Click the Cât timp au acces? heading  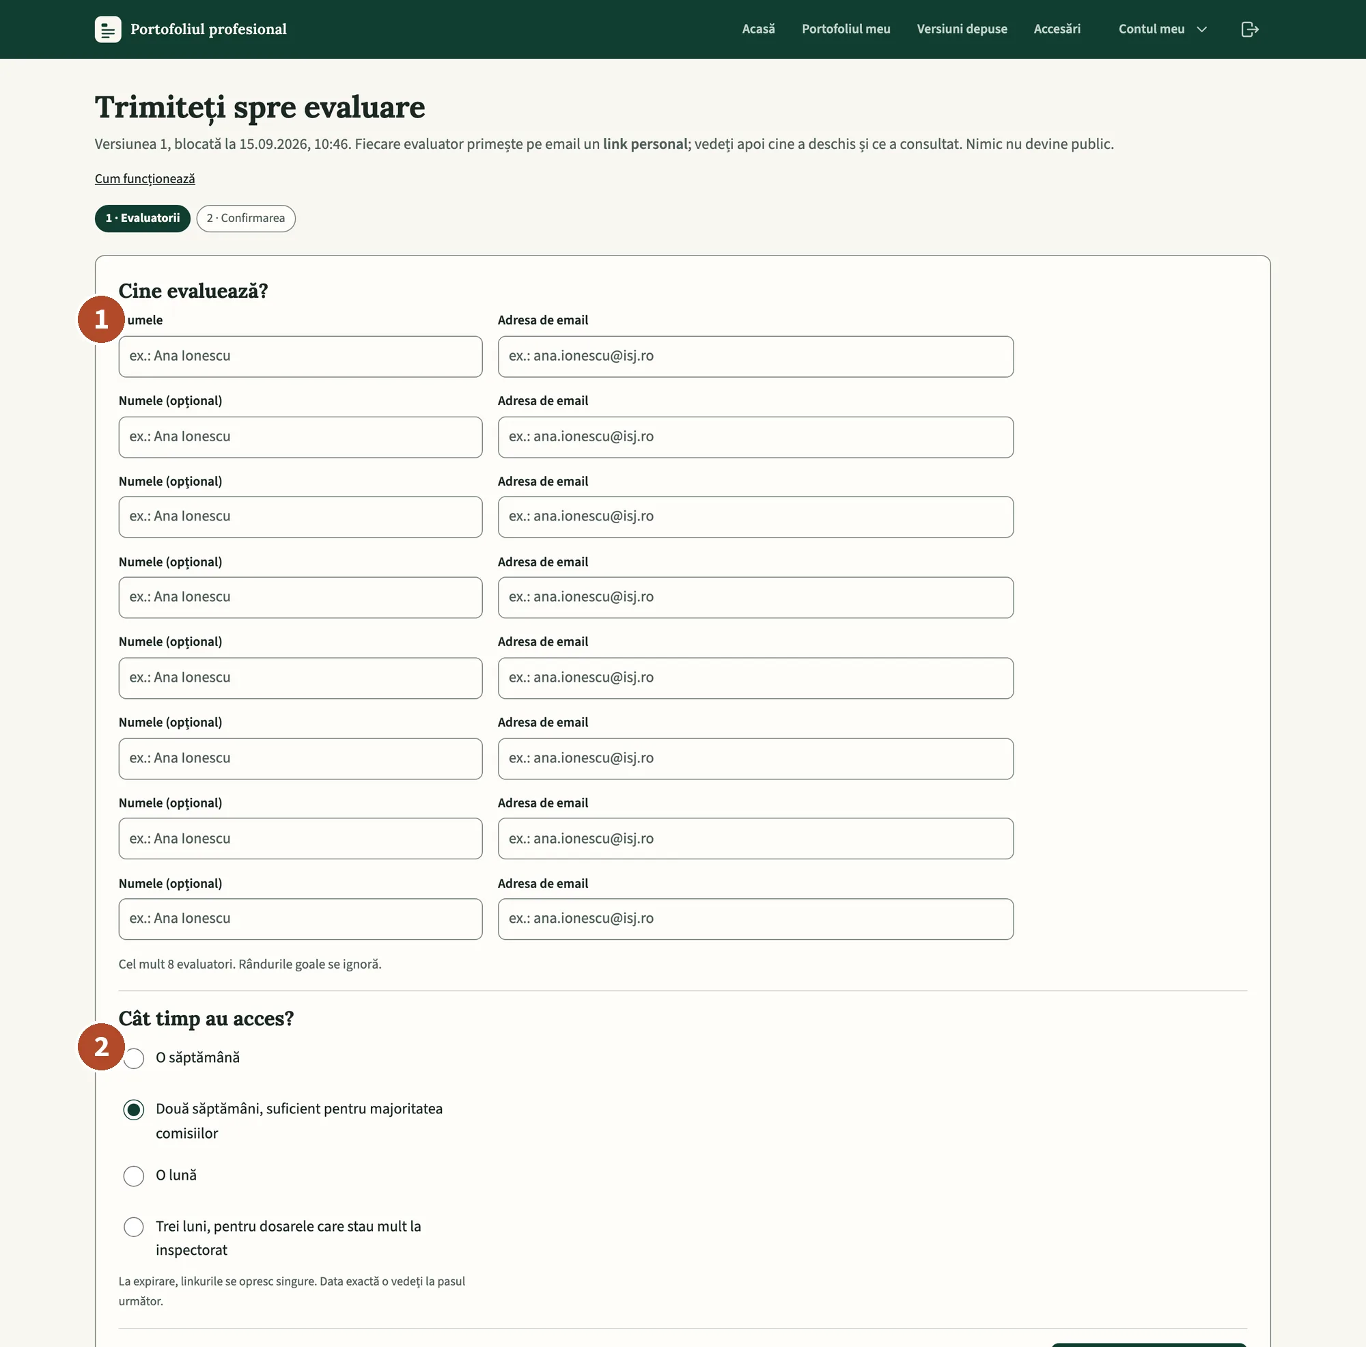coord(206,1018)
